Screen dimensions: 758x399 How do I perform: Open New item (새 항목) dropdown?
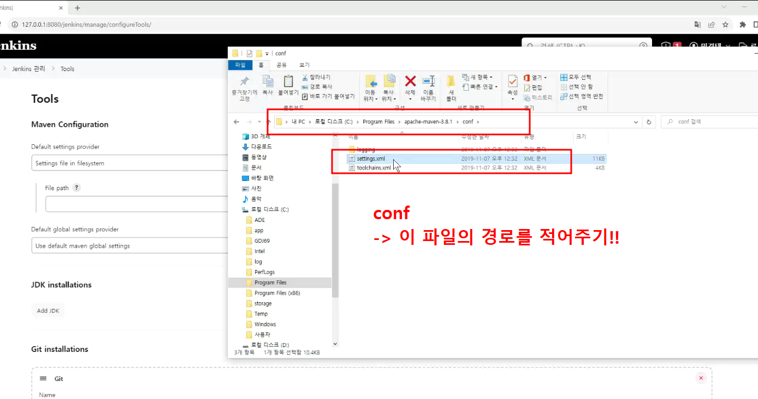pos(477,77)
